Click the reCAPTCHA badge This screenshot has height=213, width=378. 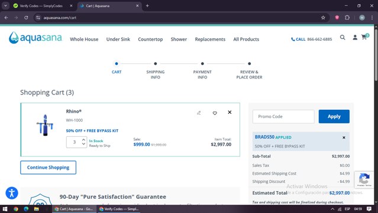tap(364, 179)
